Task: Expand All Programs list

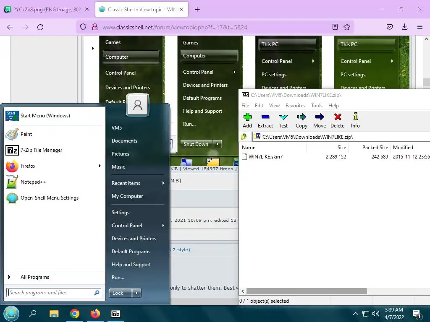Action: 54,277
